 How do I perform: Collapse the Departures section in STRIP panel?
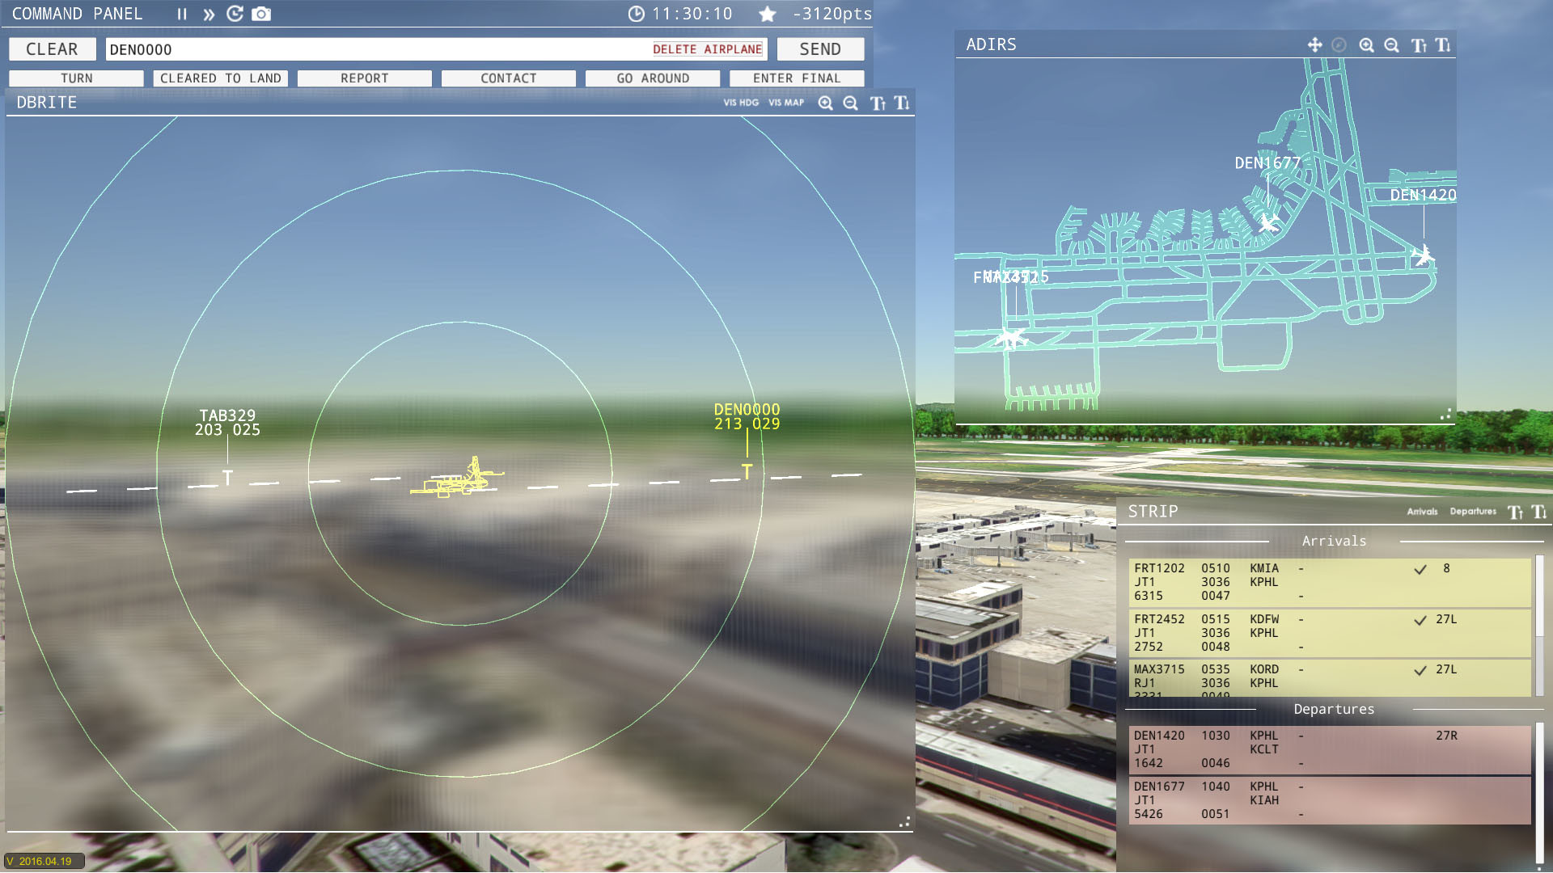tap(1335, 709)
